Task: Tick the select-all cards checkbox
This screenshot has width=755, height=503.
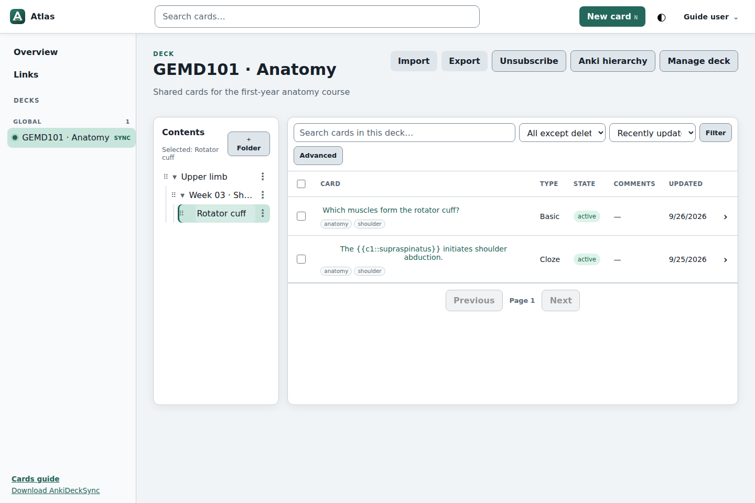Action: [301, 184]
